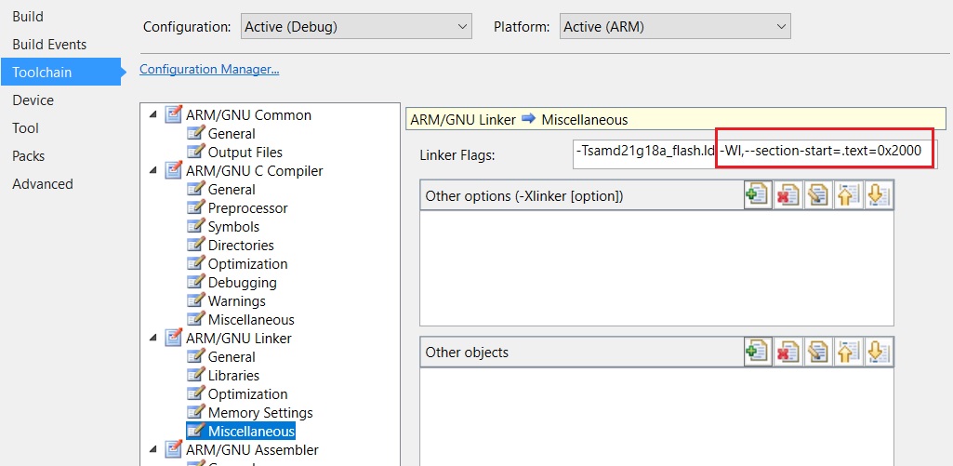Click the ARM/GNU Linker node icon
Viewport: 953px width, 466px height.
pos(173,337)
